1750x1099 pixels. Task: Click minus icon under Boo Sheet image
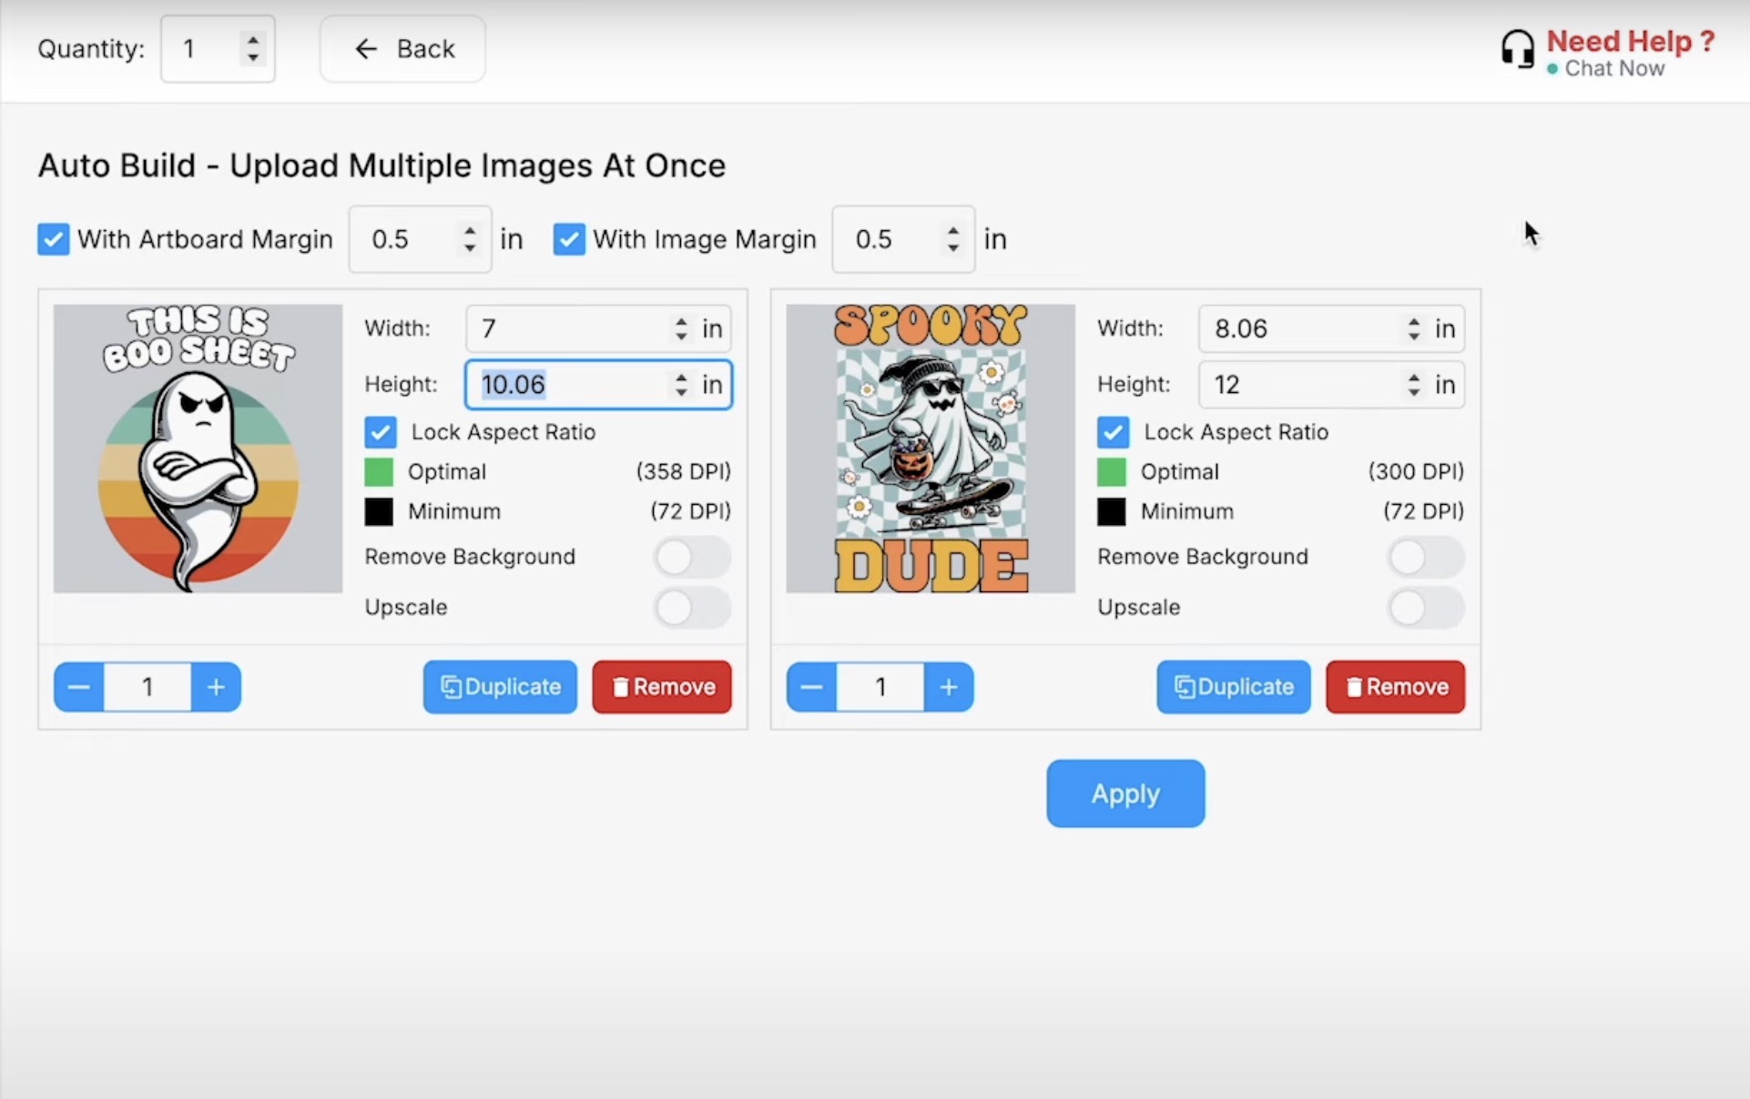[x=79, y=687]
